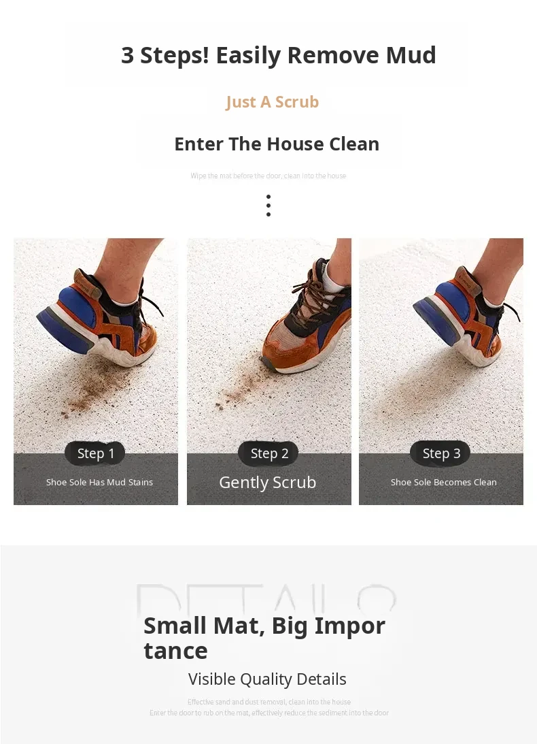Click the faded DETAILS background lettering
The width and height of the screenshot is (537, 744).
[266, 599]
